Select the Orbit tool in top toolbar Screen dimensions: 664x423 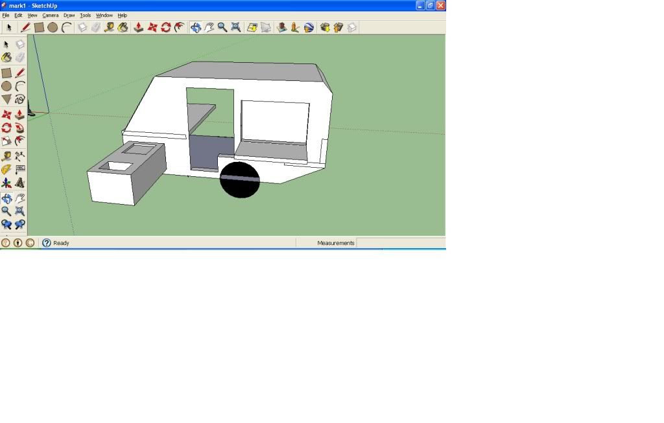click(195, 27)
